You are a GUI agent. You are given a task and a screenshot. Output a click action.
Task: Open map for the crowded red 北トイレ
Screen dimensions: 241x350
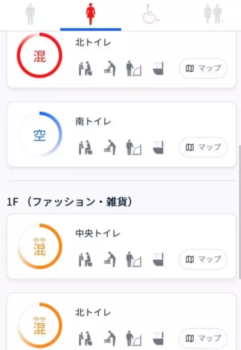click(203, 69)
